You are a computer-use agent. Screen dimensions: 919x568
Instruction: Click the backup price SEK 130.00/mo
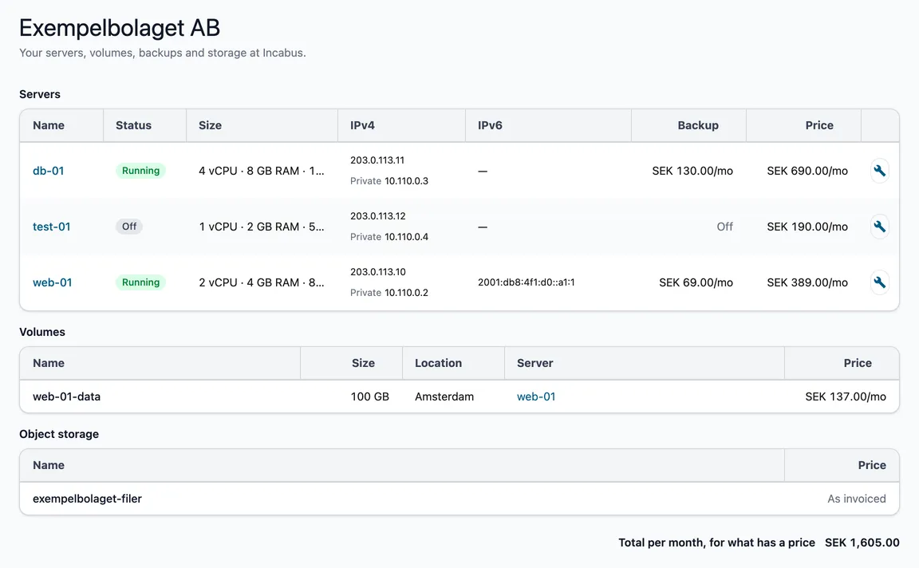tap(692, 171)
